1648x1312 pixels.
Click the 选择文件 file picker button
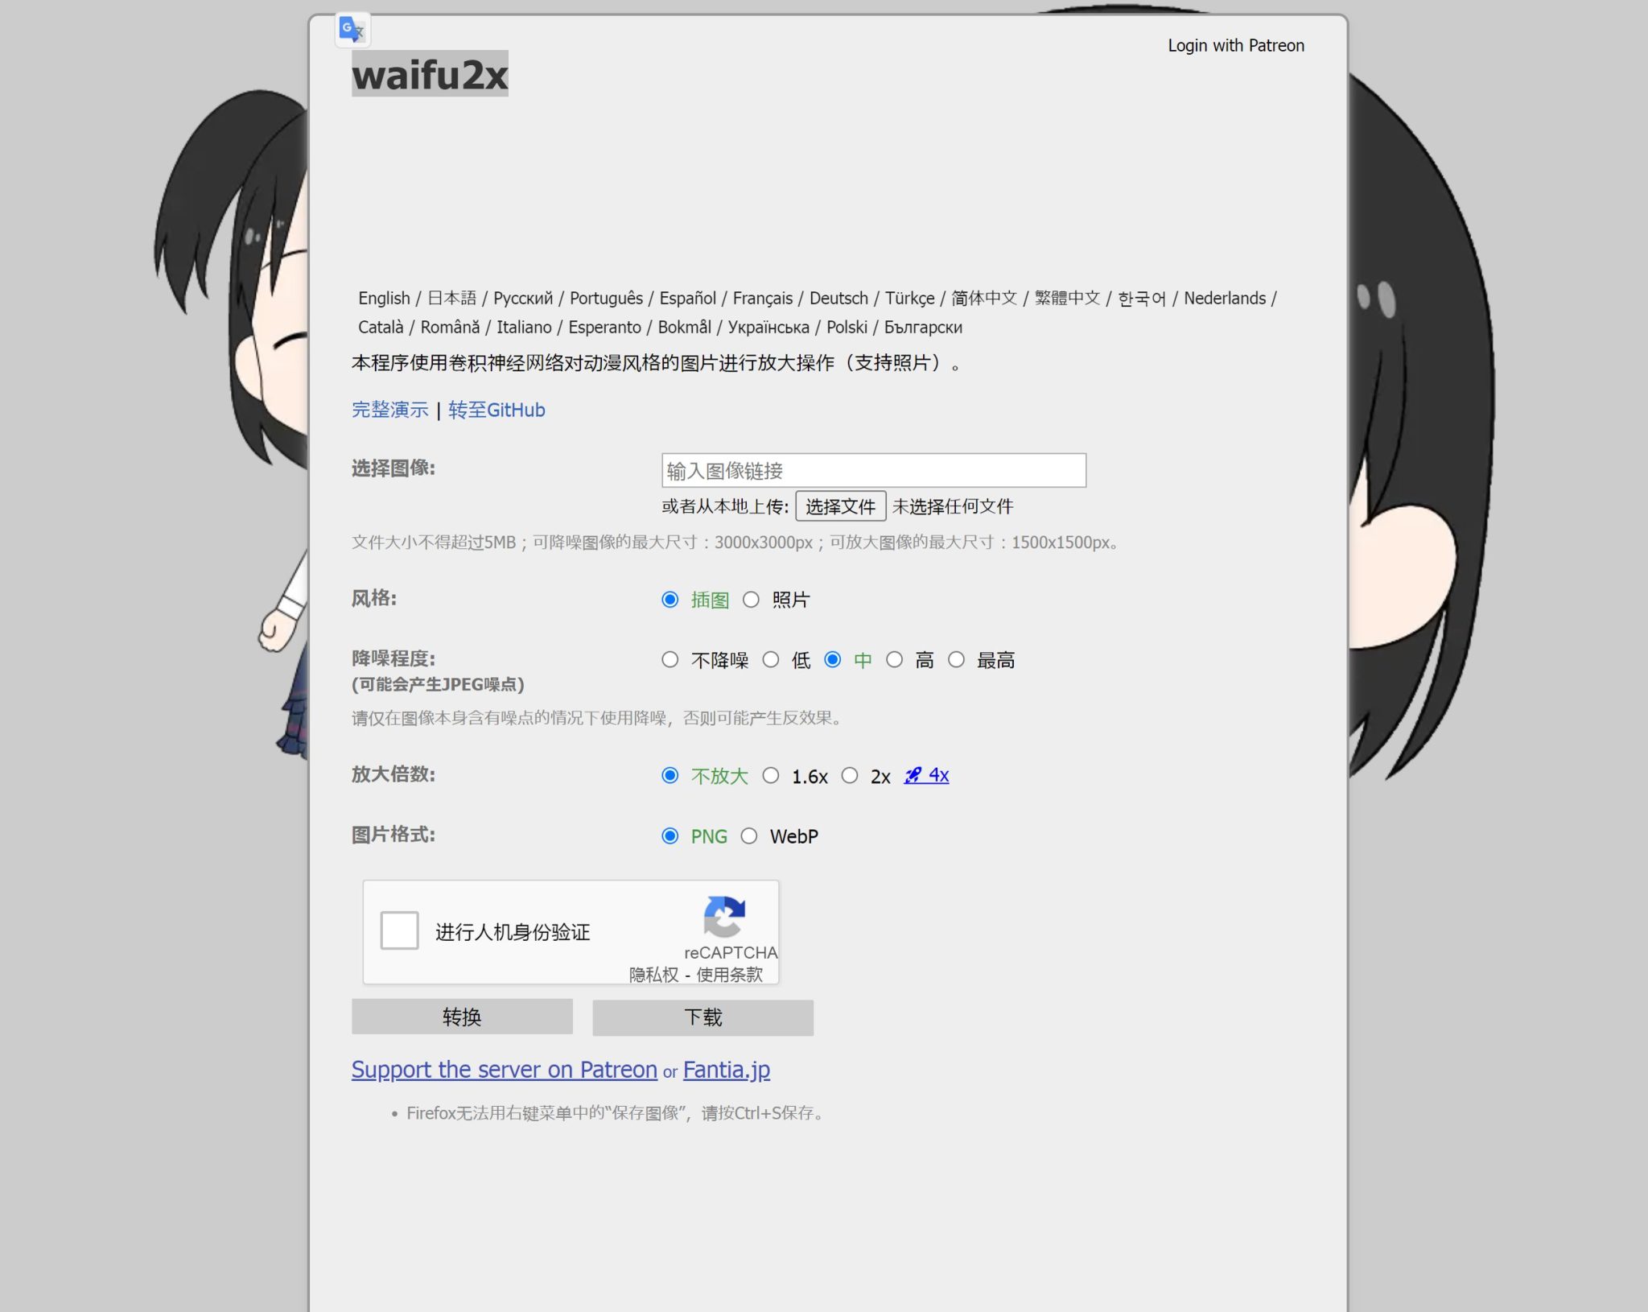[x=840, y=506]
